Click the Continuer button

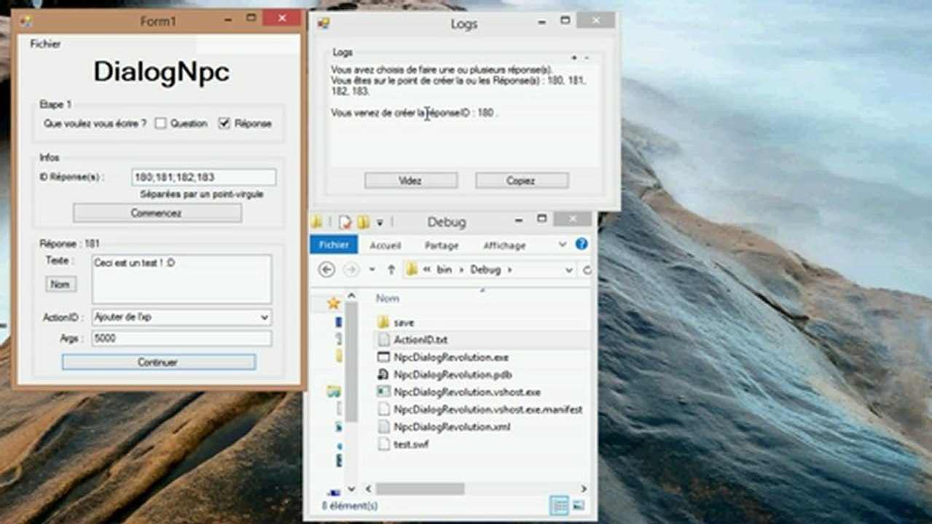(x=158, y=362)
